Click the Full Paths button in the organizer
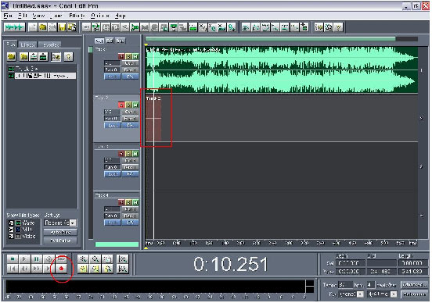Image resolution: width=432 pixels, height=303 pixels. (x=60, y=241)
